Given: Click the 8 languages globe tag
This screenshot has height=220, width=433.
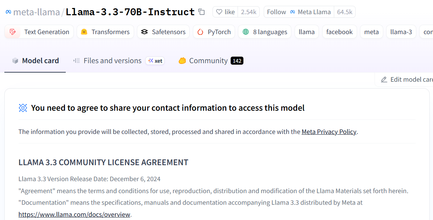Looking at the screenshot, I should click(x=246, y=32).
